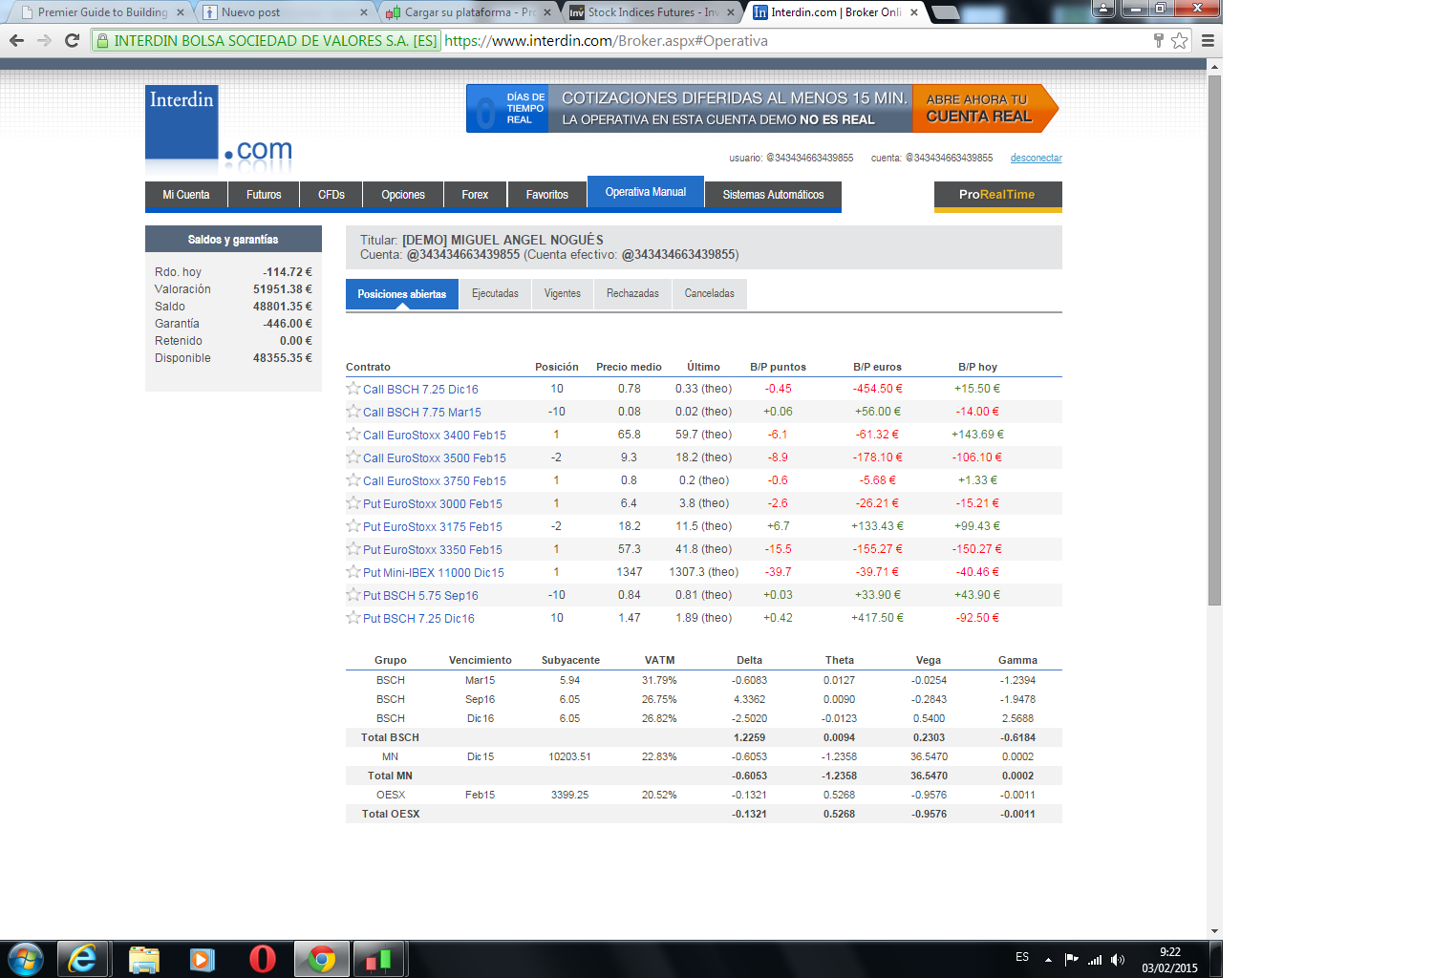
Task: Click the Action Center flag icon
Action: pos(1072,960)
